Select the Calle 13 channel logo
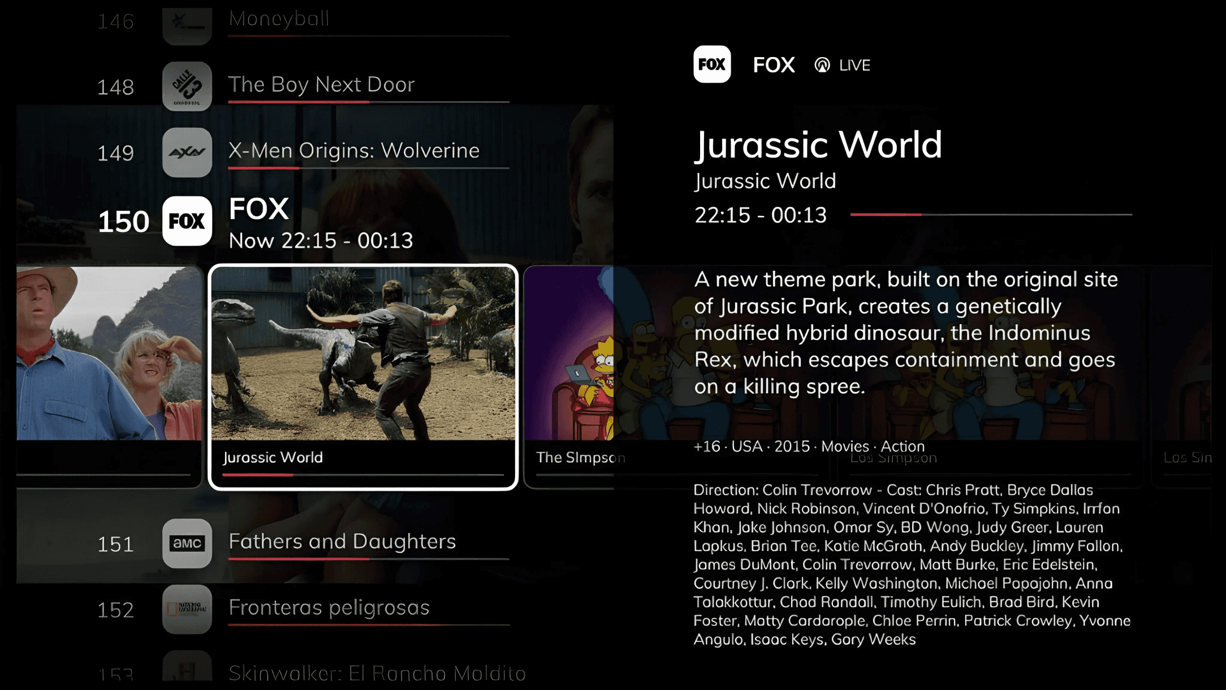1226x690 pixels. [x=187, y=87]
